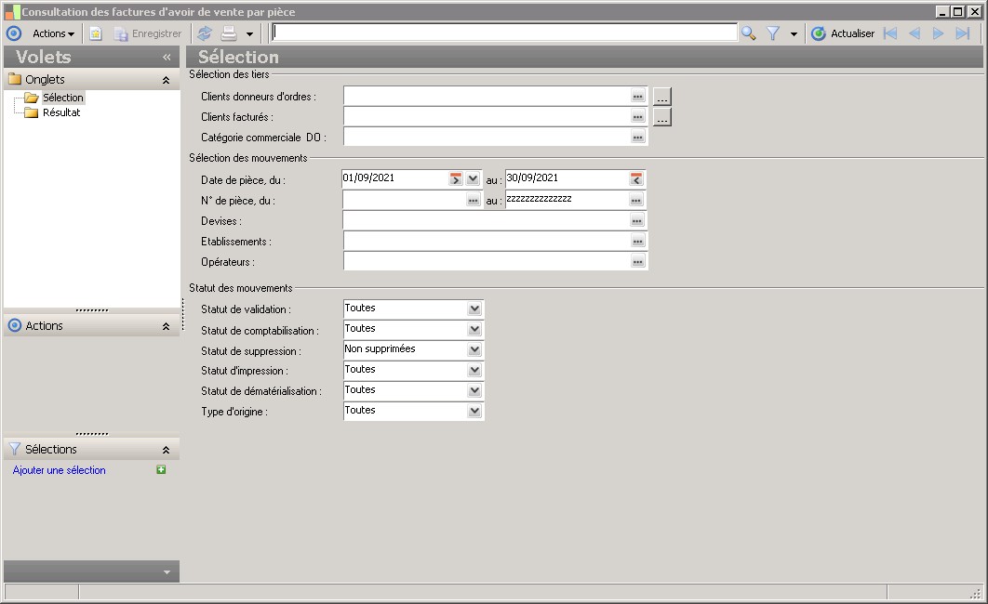Click the refresh arrows toolbar icon
This screenshot has height=604, width=988.
tap(204, 33)
